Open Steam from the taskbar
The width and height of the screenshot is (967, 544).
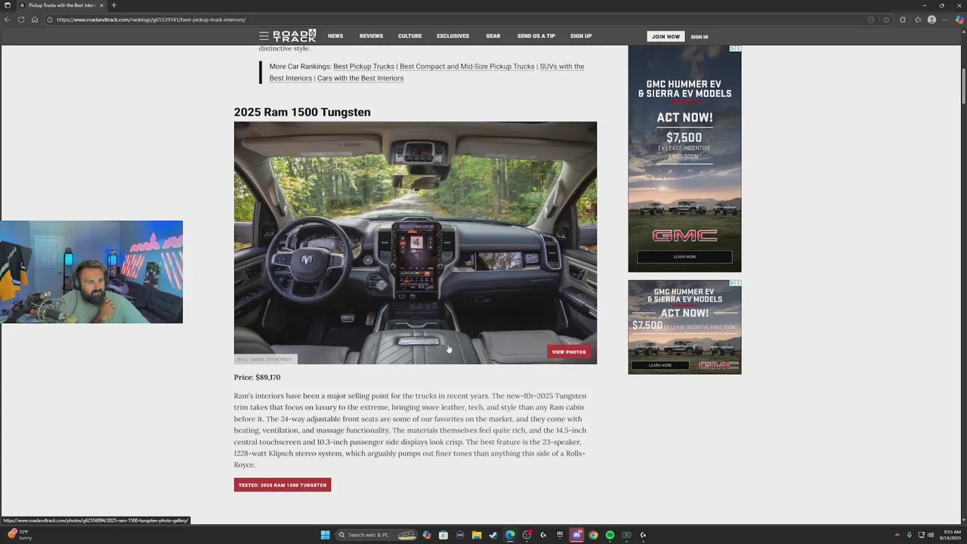493,535
